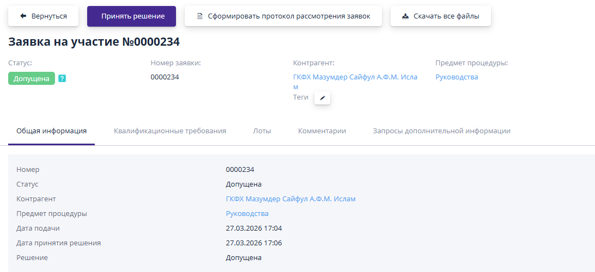Screen dimensions: 595x272
Task: Edit tags with the pencil icon
Action: [x=322, y=98]
